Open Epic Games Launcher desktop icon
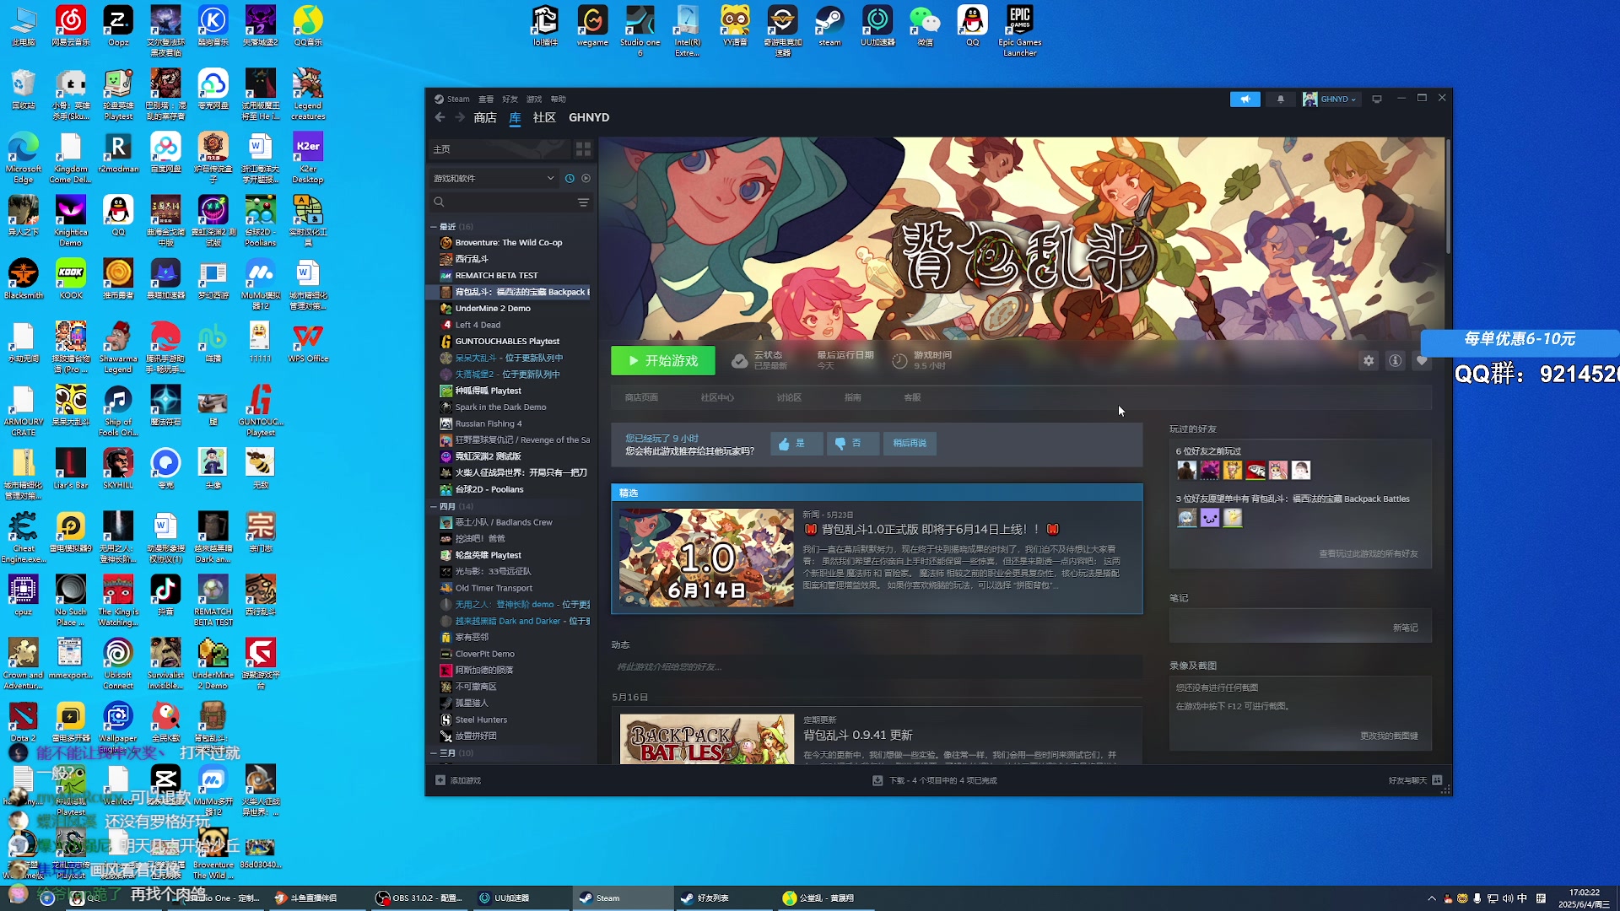1620x911 pixels. 1019,30
